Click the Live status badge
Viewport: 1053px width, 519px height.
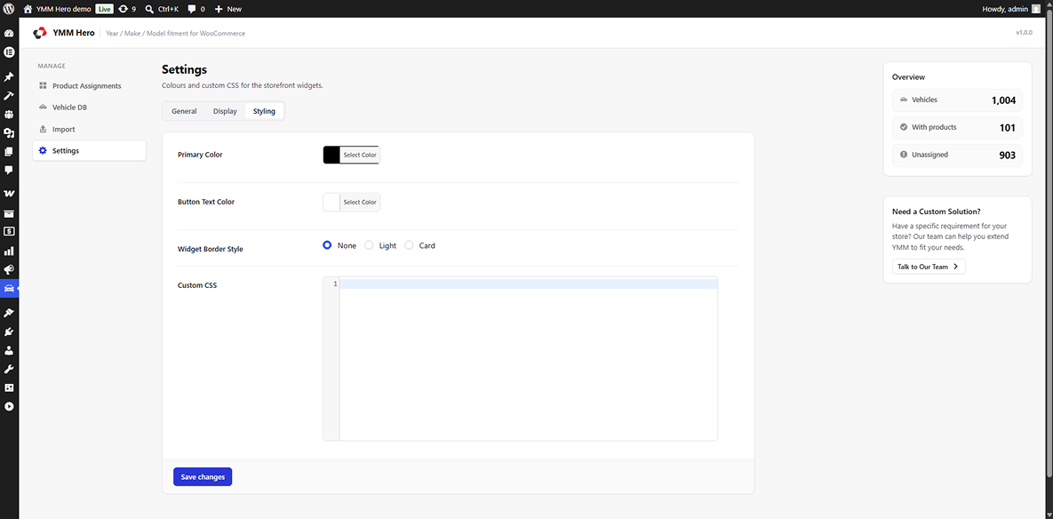click(104, 9)
